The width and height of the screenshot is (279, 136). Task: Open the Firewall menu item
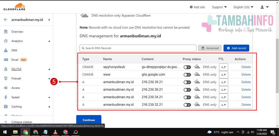coord(16,79)
